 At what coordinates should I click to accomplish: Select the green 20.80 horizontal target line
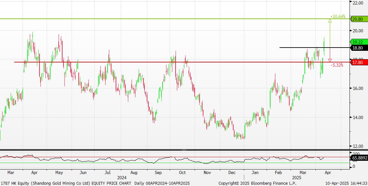click(x=162, y=19)
